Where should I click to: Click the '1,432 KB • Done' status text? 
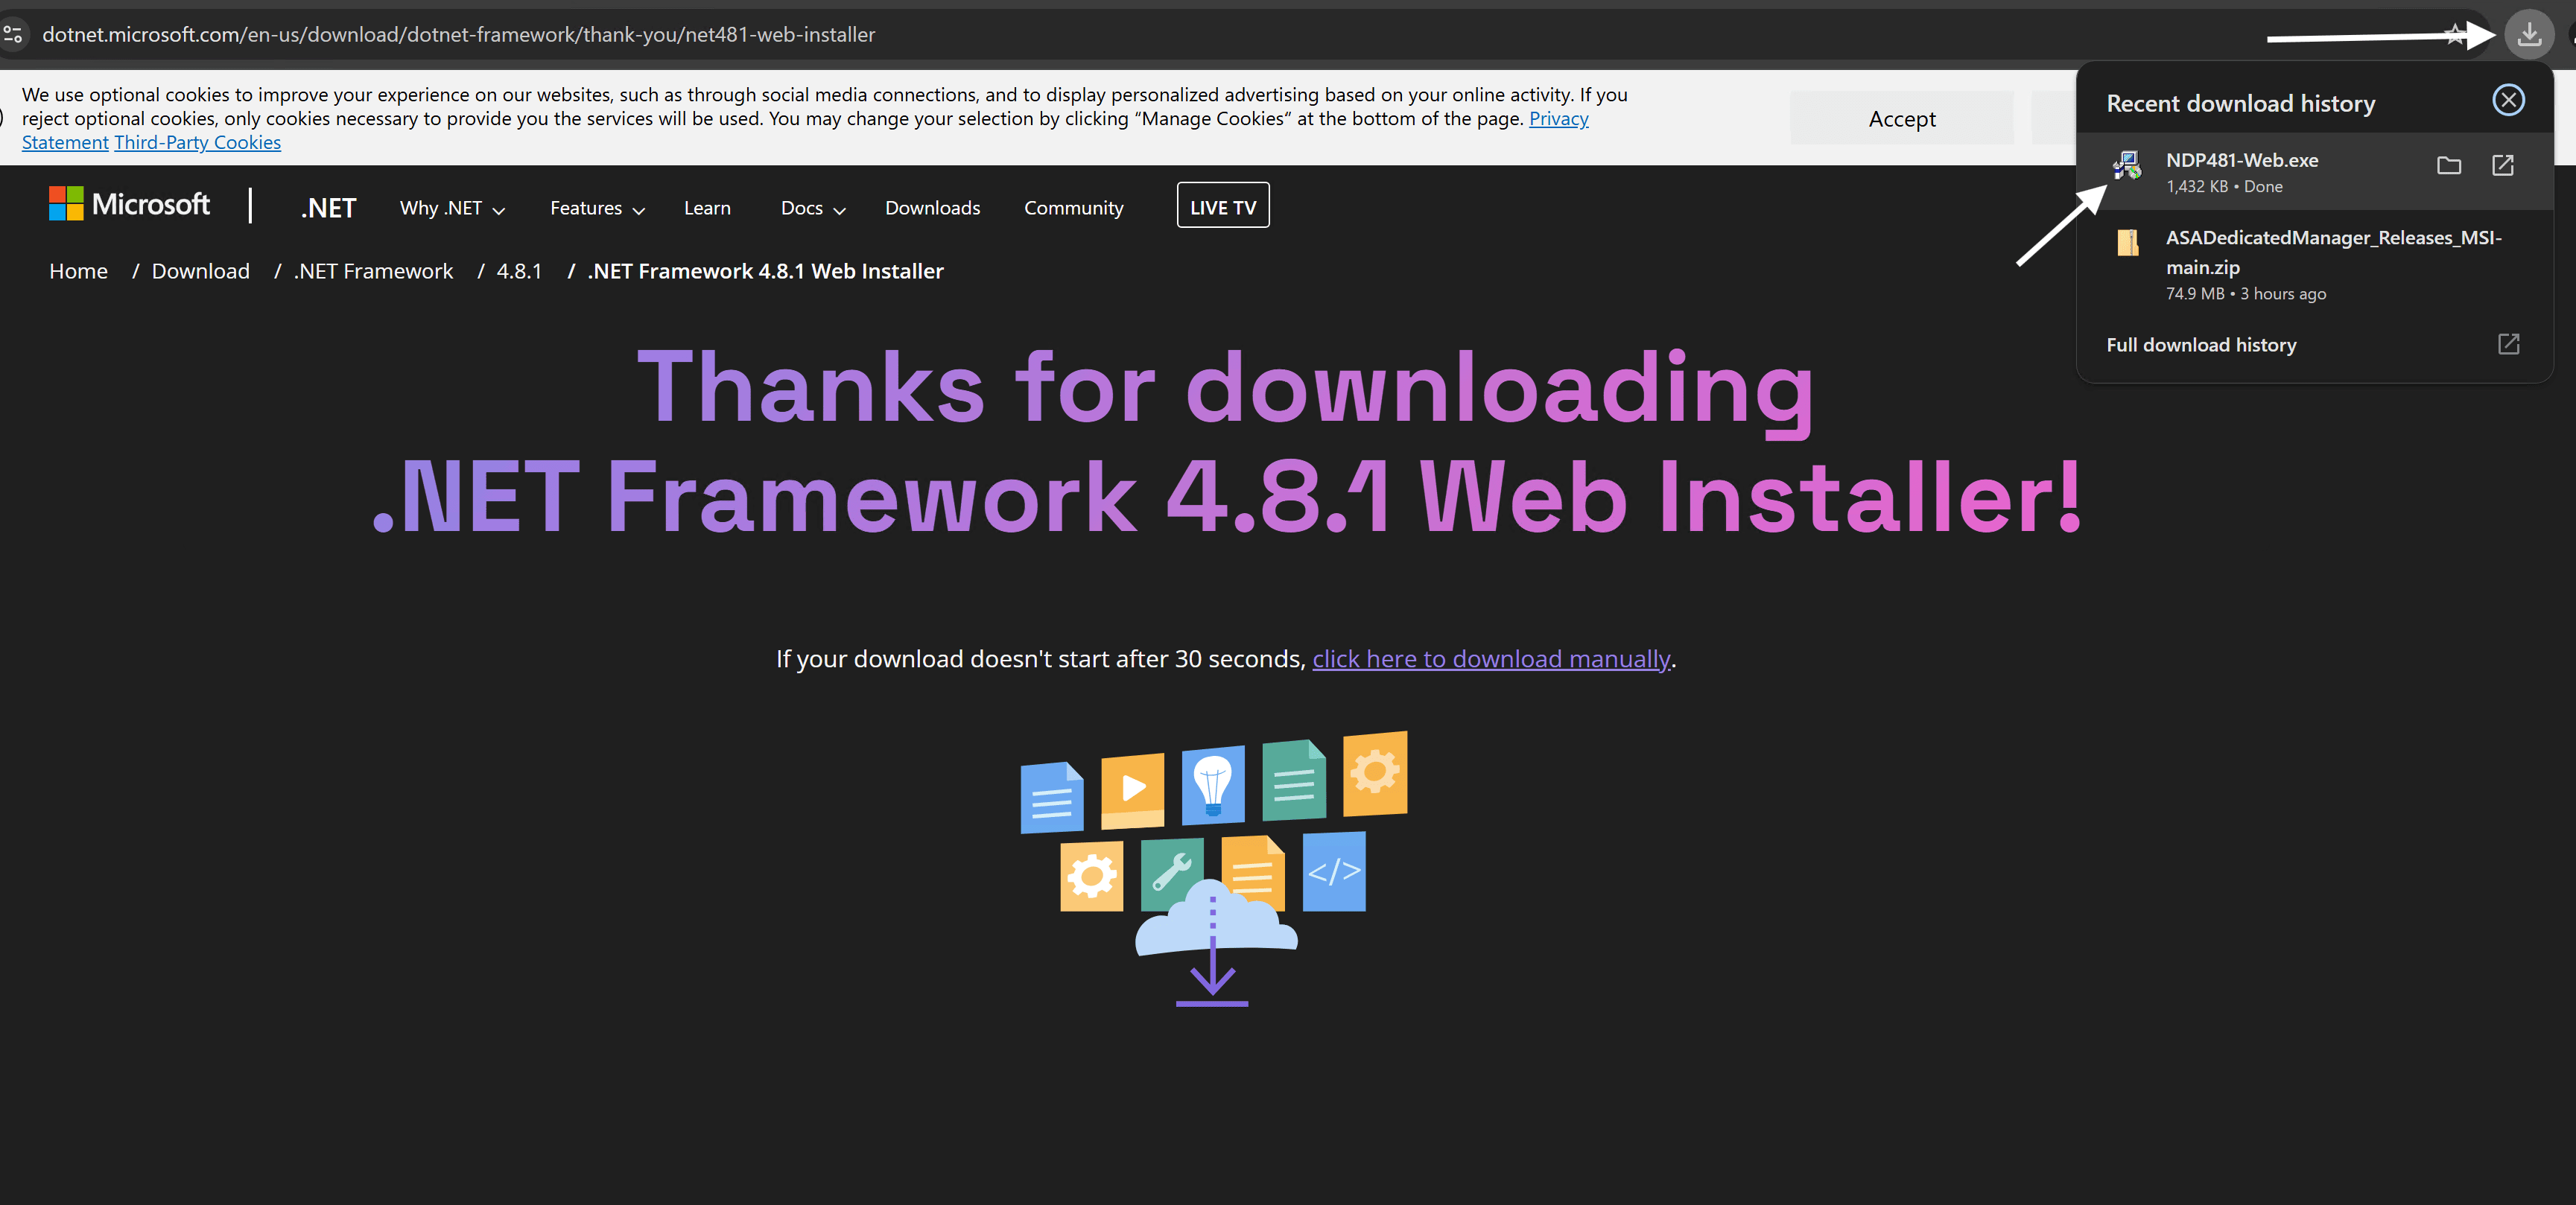click(2223, 187)
